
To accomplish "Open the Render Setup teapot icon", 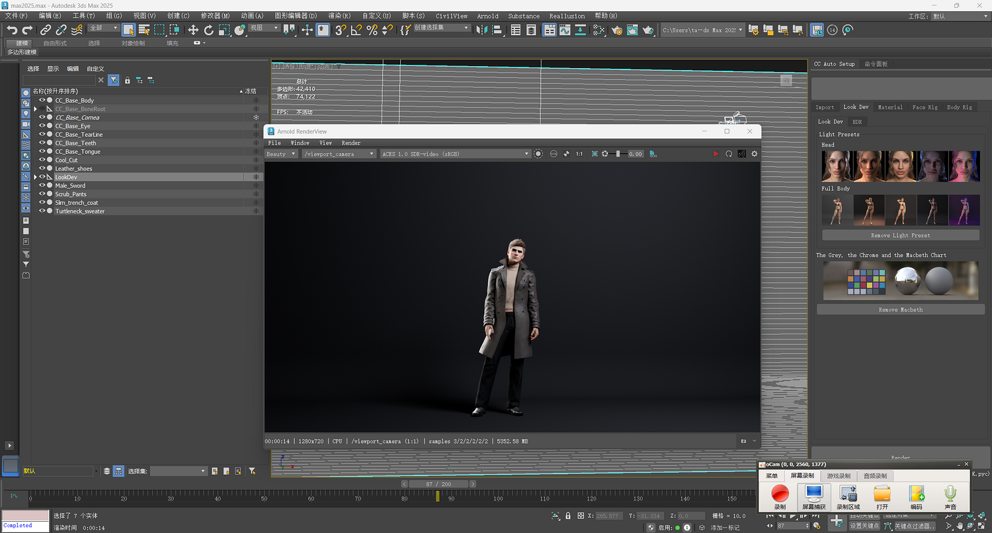I will point(617,30).
